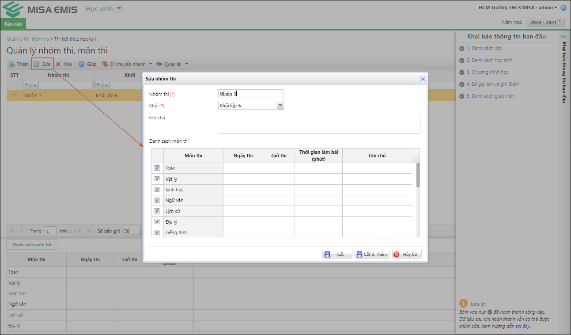This screenshot has height=335, width=571.
Task: Click the Thêm add icon
Action: coord(11,64)
